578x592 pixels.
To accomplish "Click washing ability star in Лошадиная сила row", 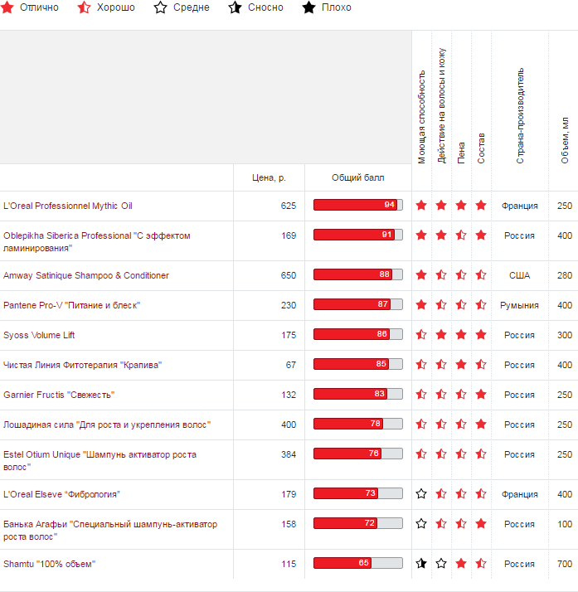I will 421,424.
